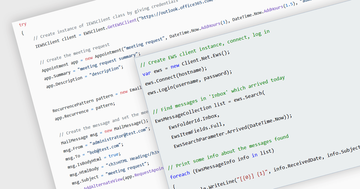Click the 'ews.Login(username, password);' line

pos(190,83)
